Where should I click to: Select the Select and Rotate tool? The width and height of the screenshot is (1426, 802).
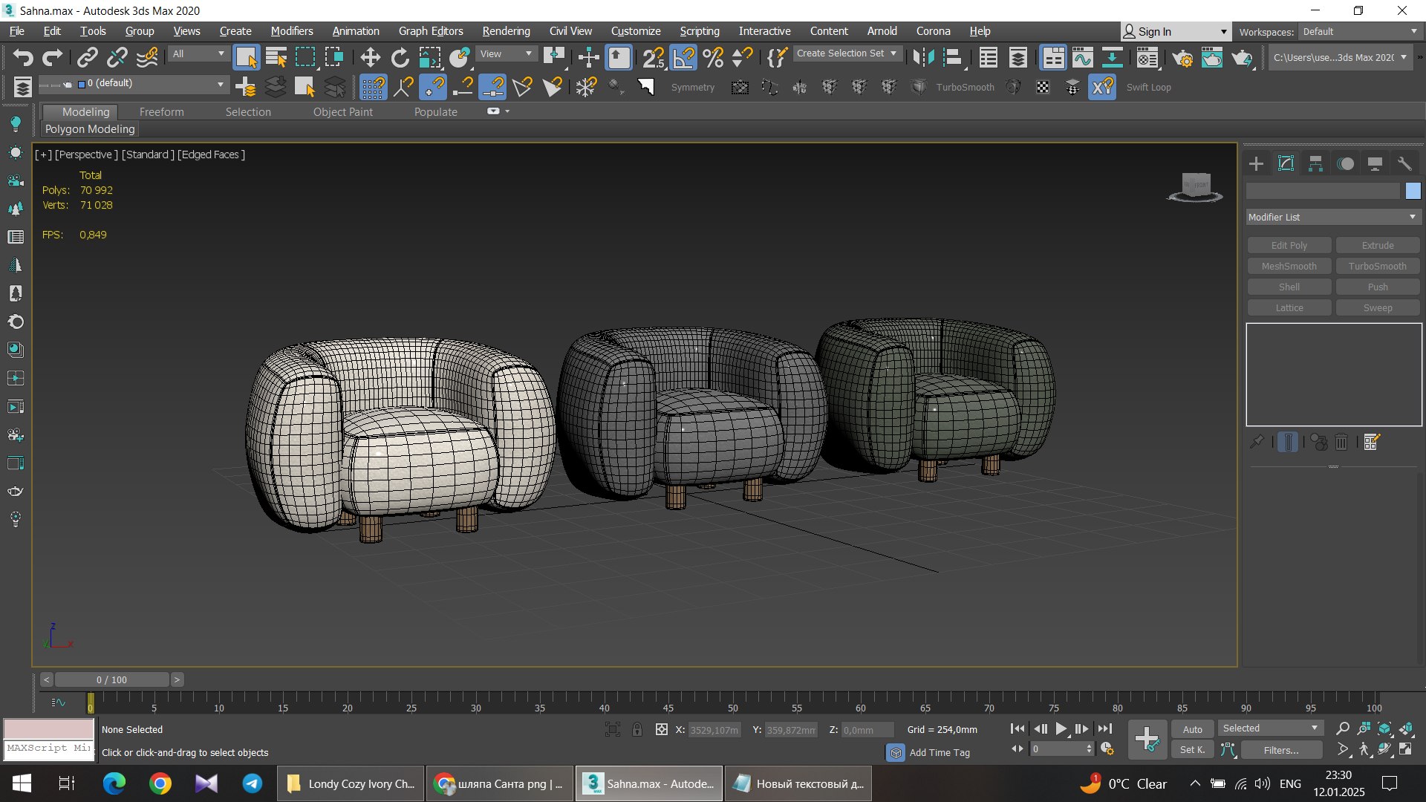coord(400,57)
